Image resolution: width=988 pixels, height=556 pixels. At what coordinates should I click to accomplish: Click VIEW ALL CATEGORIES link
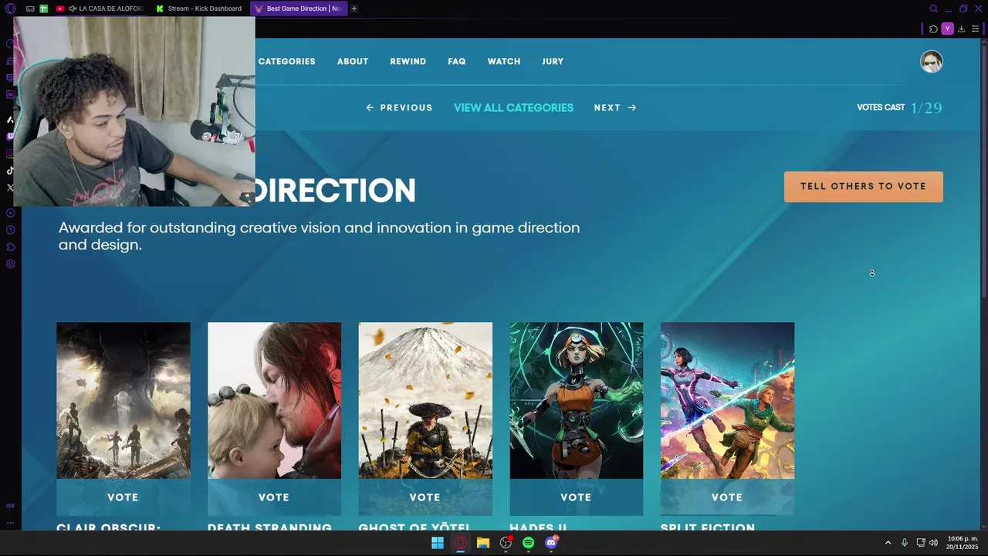click(513, 108)
